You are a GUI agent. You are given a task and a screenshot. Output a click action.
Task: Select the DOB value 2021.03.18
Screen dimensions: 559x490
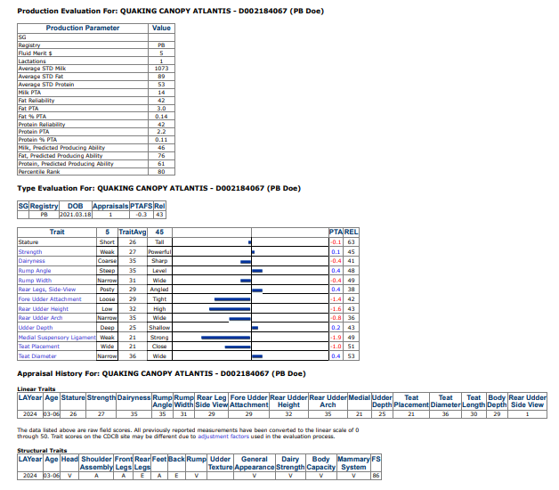pos(76,215)
